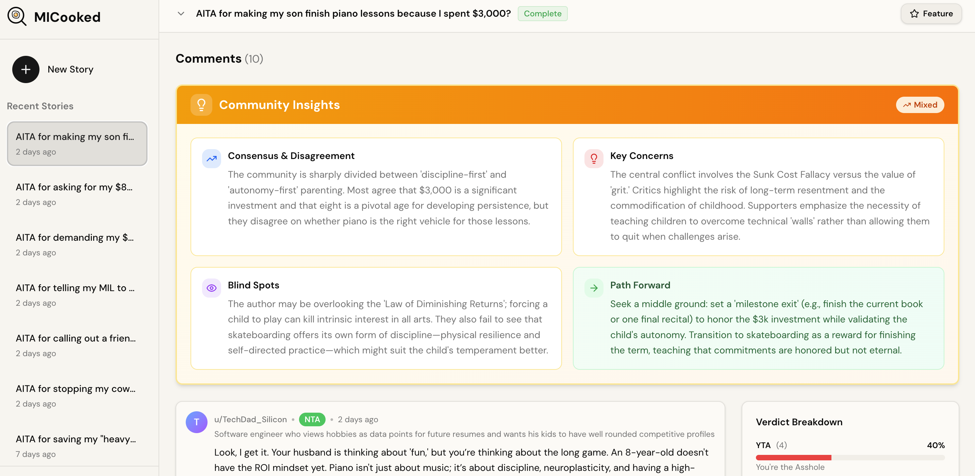The width and height of the screenshot is (975, 476).
Task: Click the Path Forward arrow icon
Action: (x=594, y=288)
